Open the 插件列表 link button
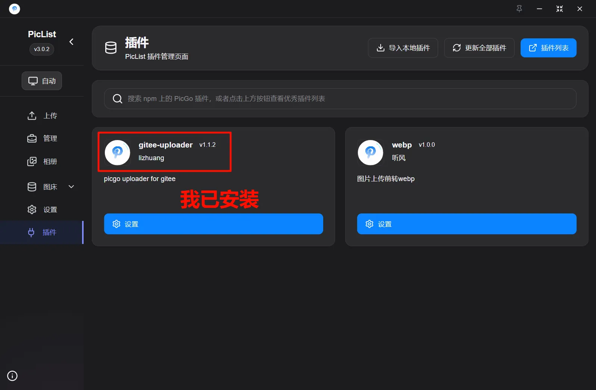 [549, 48]
